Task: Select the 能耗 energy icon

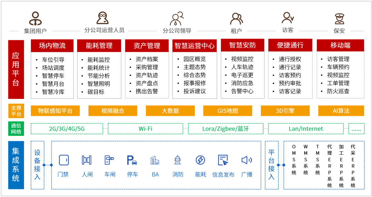Action: [200, 160]
